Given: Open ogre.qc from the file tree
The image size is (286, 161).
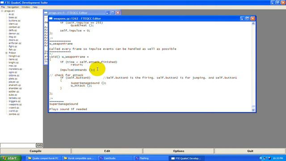Looking at the screenshot, I should [13, 72].
